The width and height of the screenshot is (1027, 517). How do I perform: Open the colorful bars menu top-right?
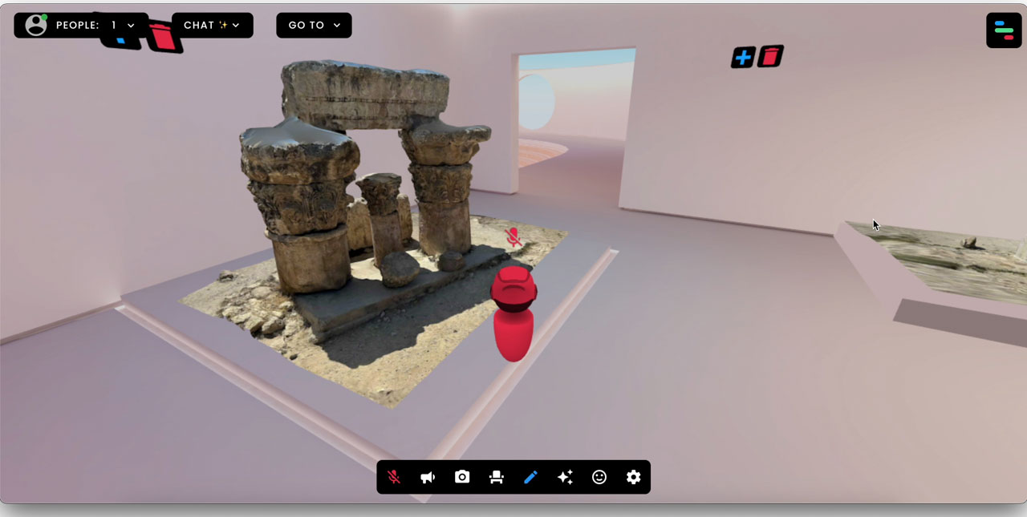1004,30
